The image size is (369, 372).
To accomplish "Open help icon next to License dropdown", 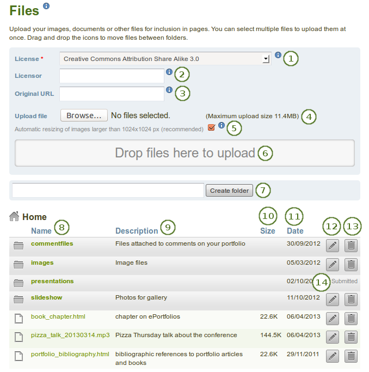I will tap(278, 55).
